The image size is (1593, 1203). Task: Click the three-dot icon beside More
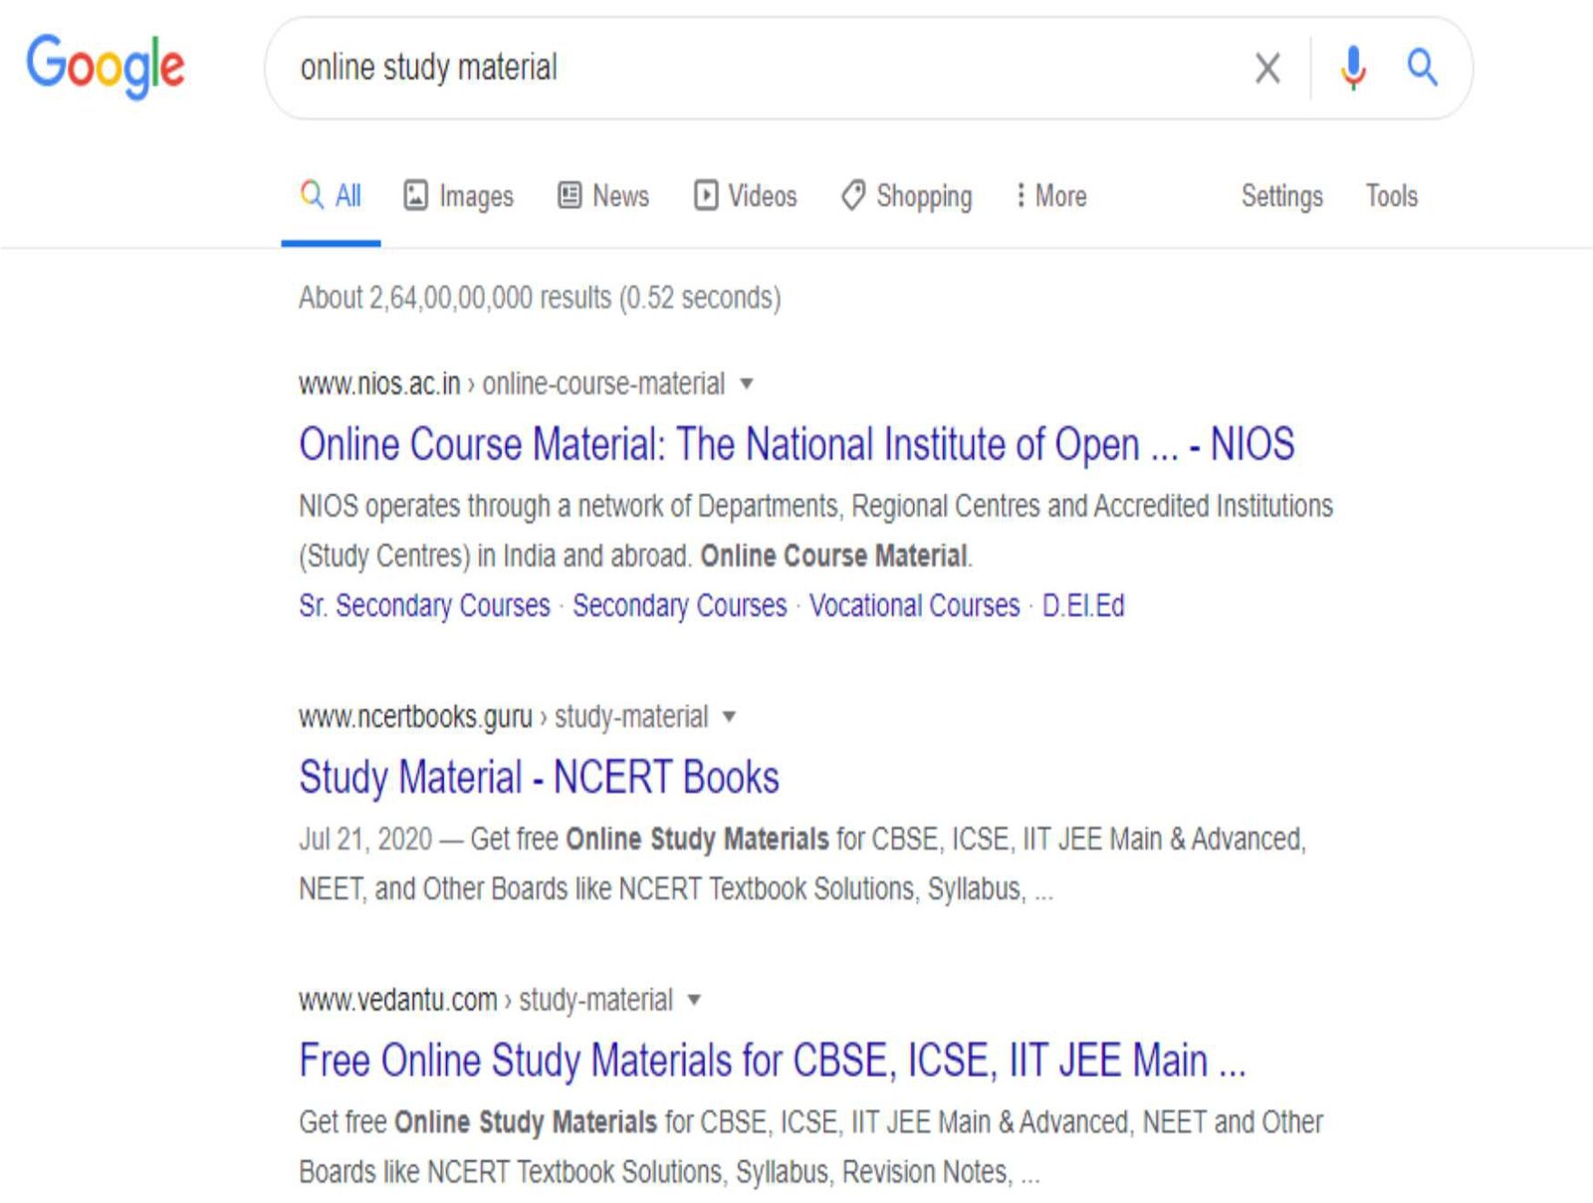click(x=1021, y=195)
